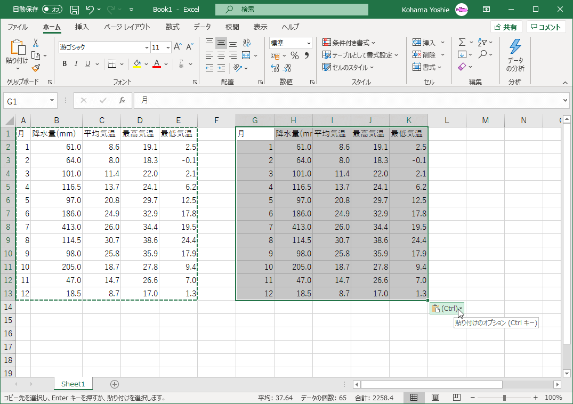
Task: Switch to Page Layout view icon
Action: pos(435,398)
